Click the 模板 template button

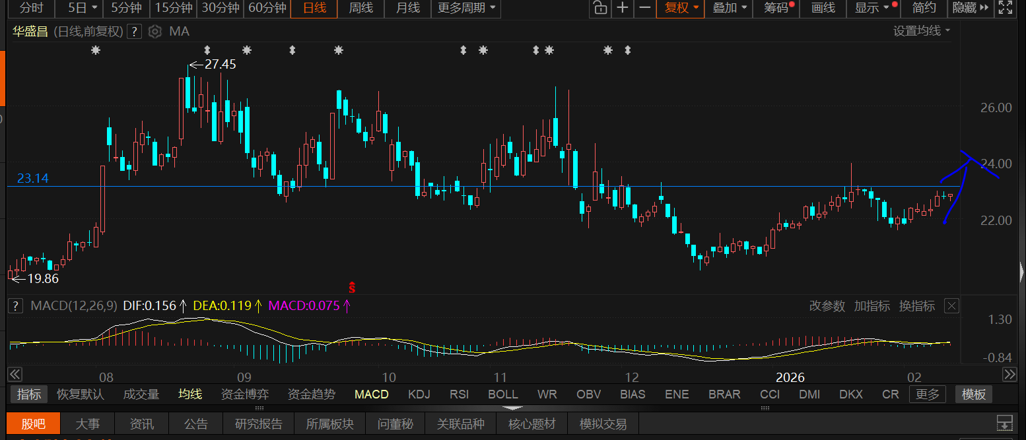(974, 394)
